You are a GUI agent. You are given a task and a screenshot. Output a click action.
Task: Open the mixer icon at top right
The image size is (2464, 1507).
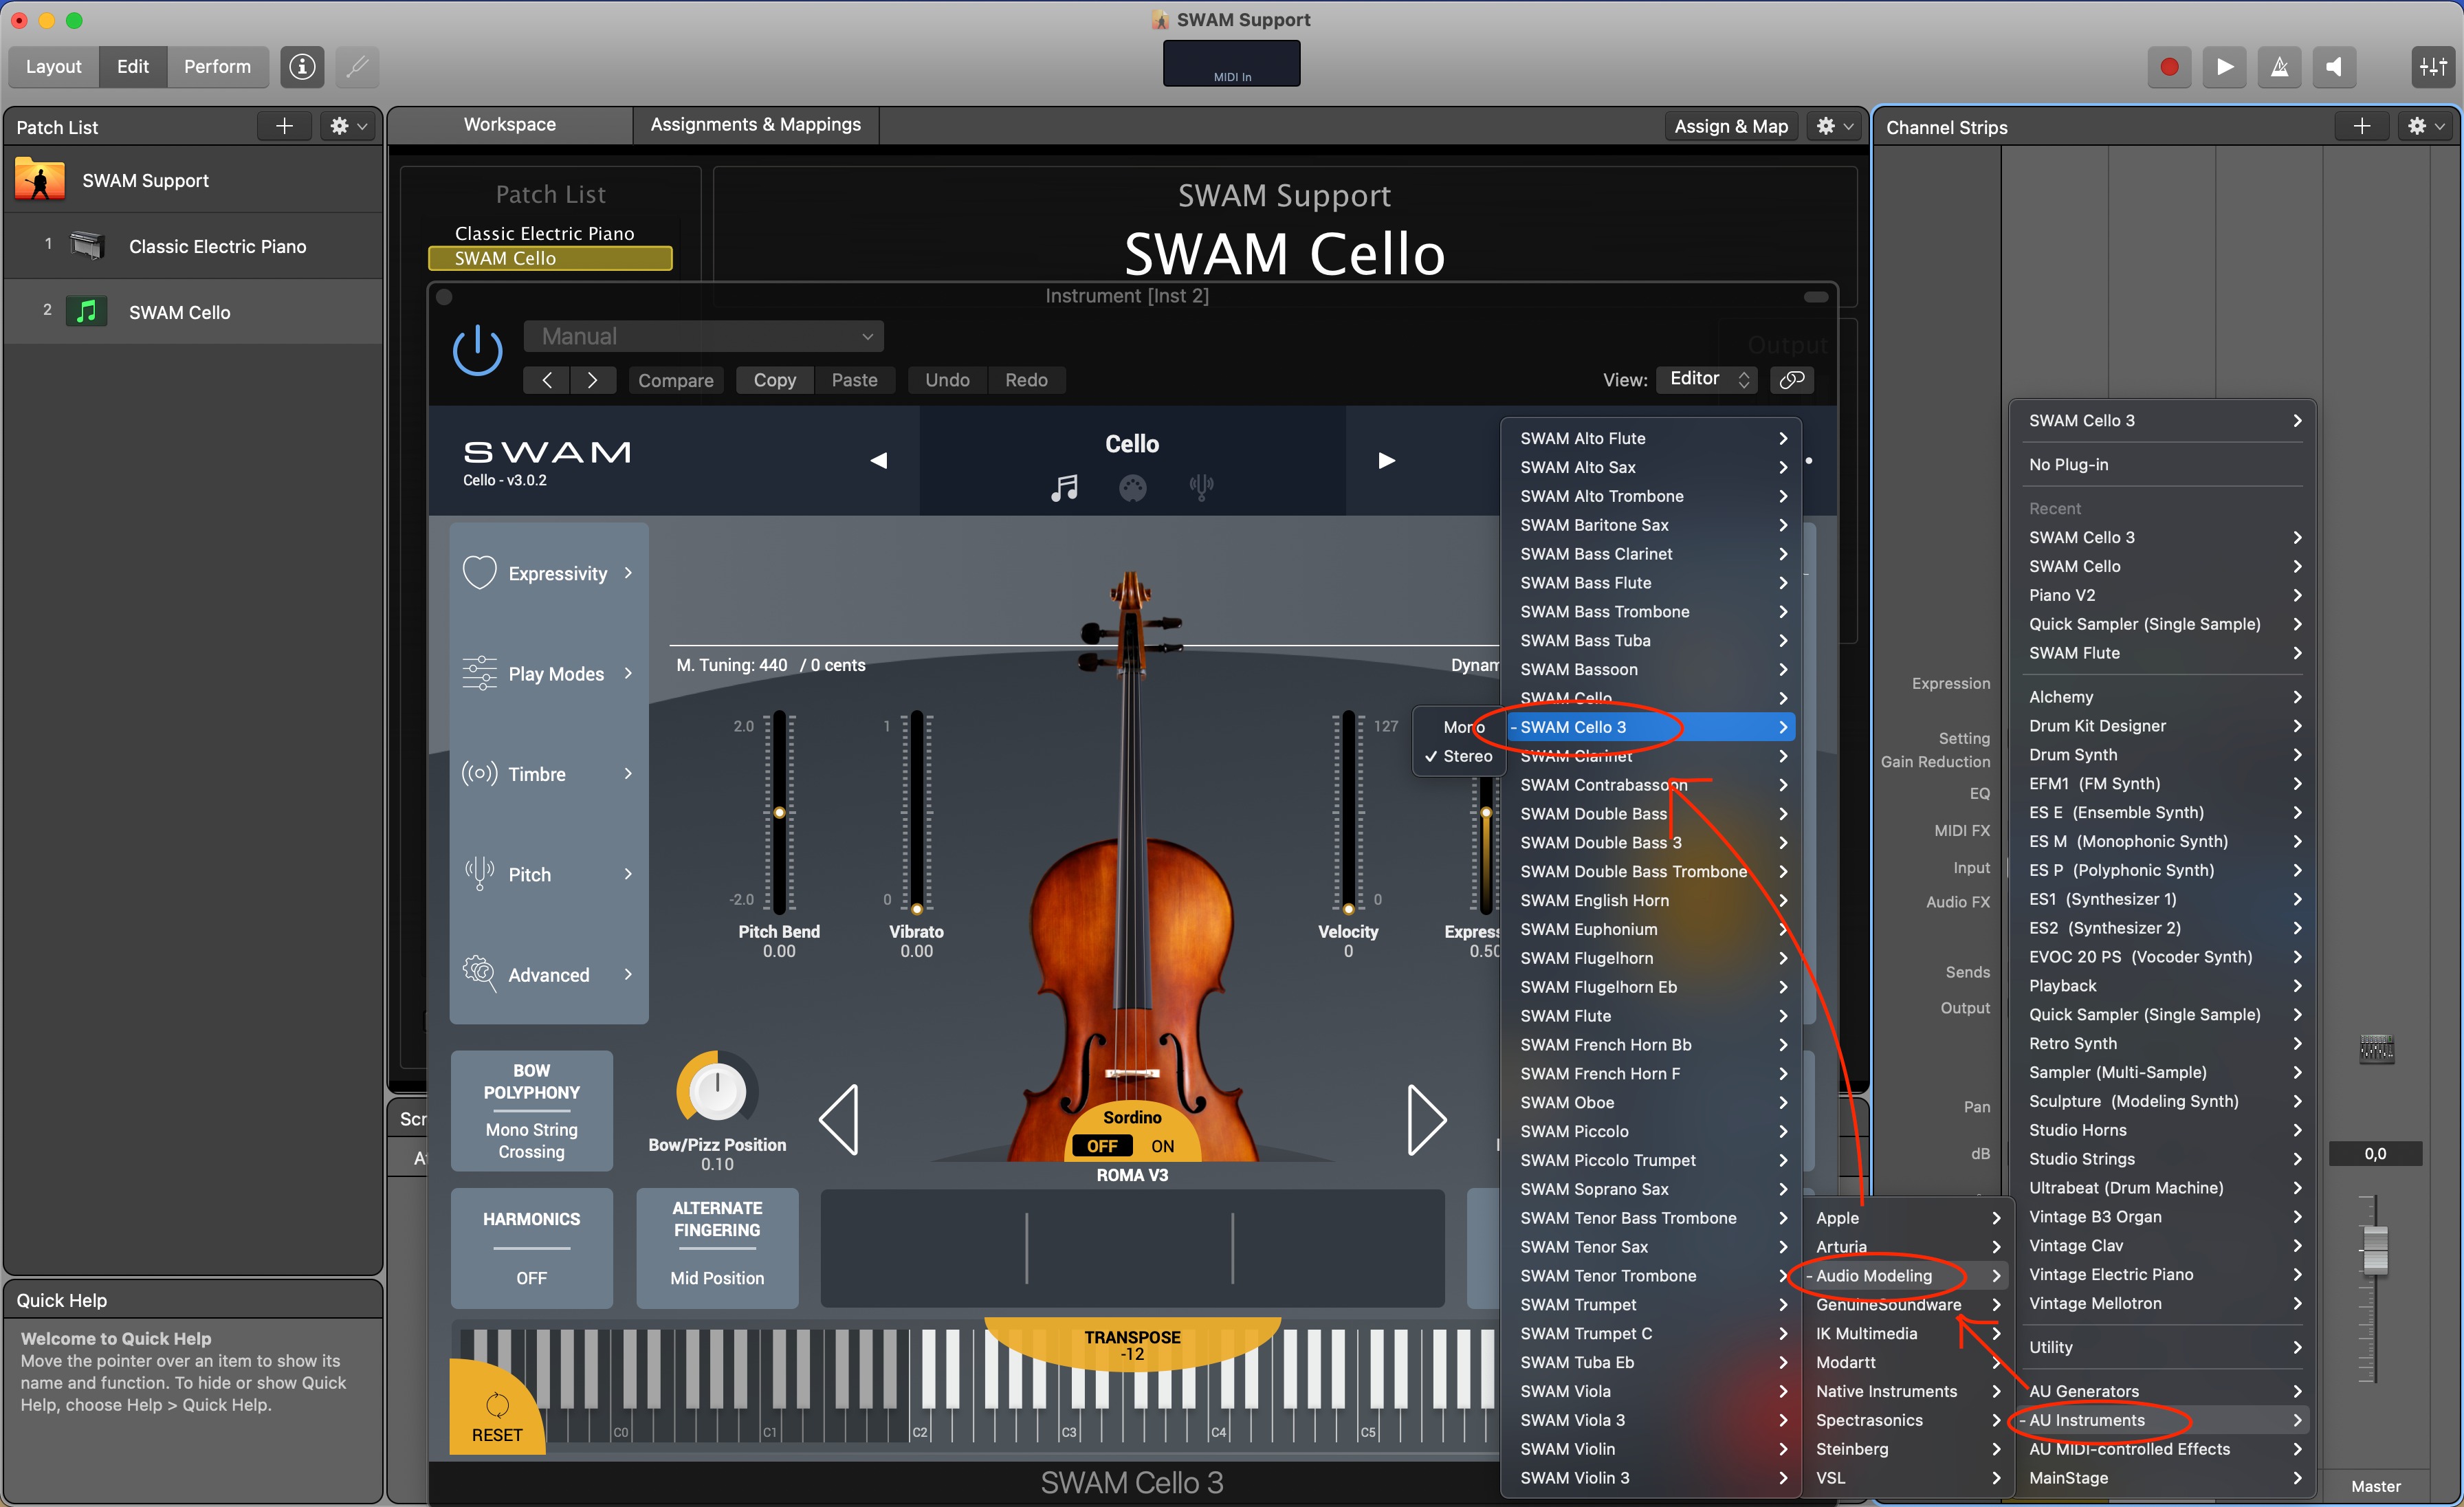click(2432, 67)
